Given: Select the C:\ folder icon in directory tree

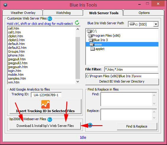Looking at the screenshot, I should pos(89,31).
